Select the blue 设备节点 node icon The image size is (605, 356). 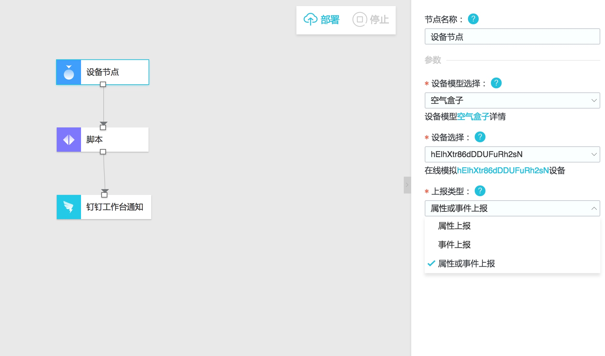point(69,72)
